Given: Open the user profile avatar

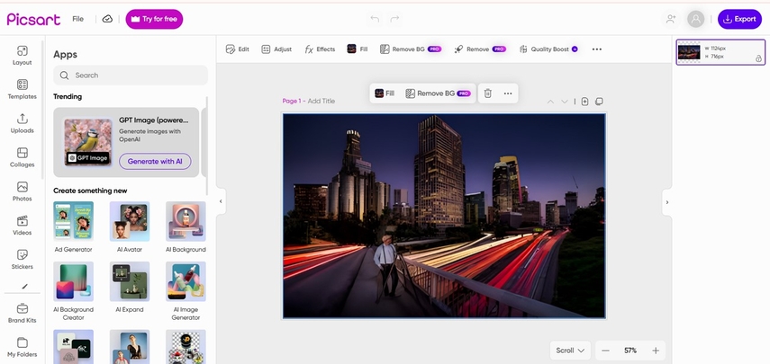Looking at the screenshot, I should tap(695, 19).
